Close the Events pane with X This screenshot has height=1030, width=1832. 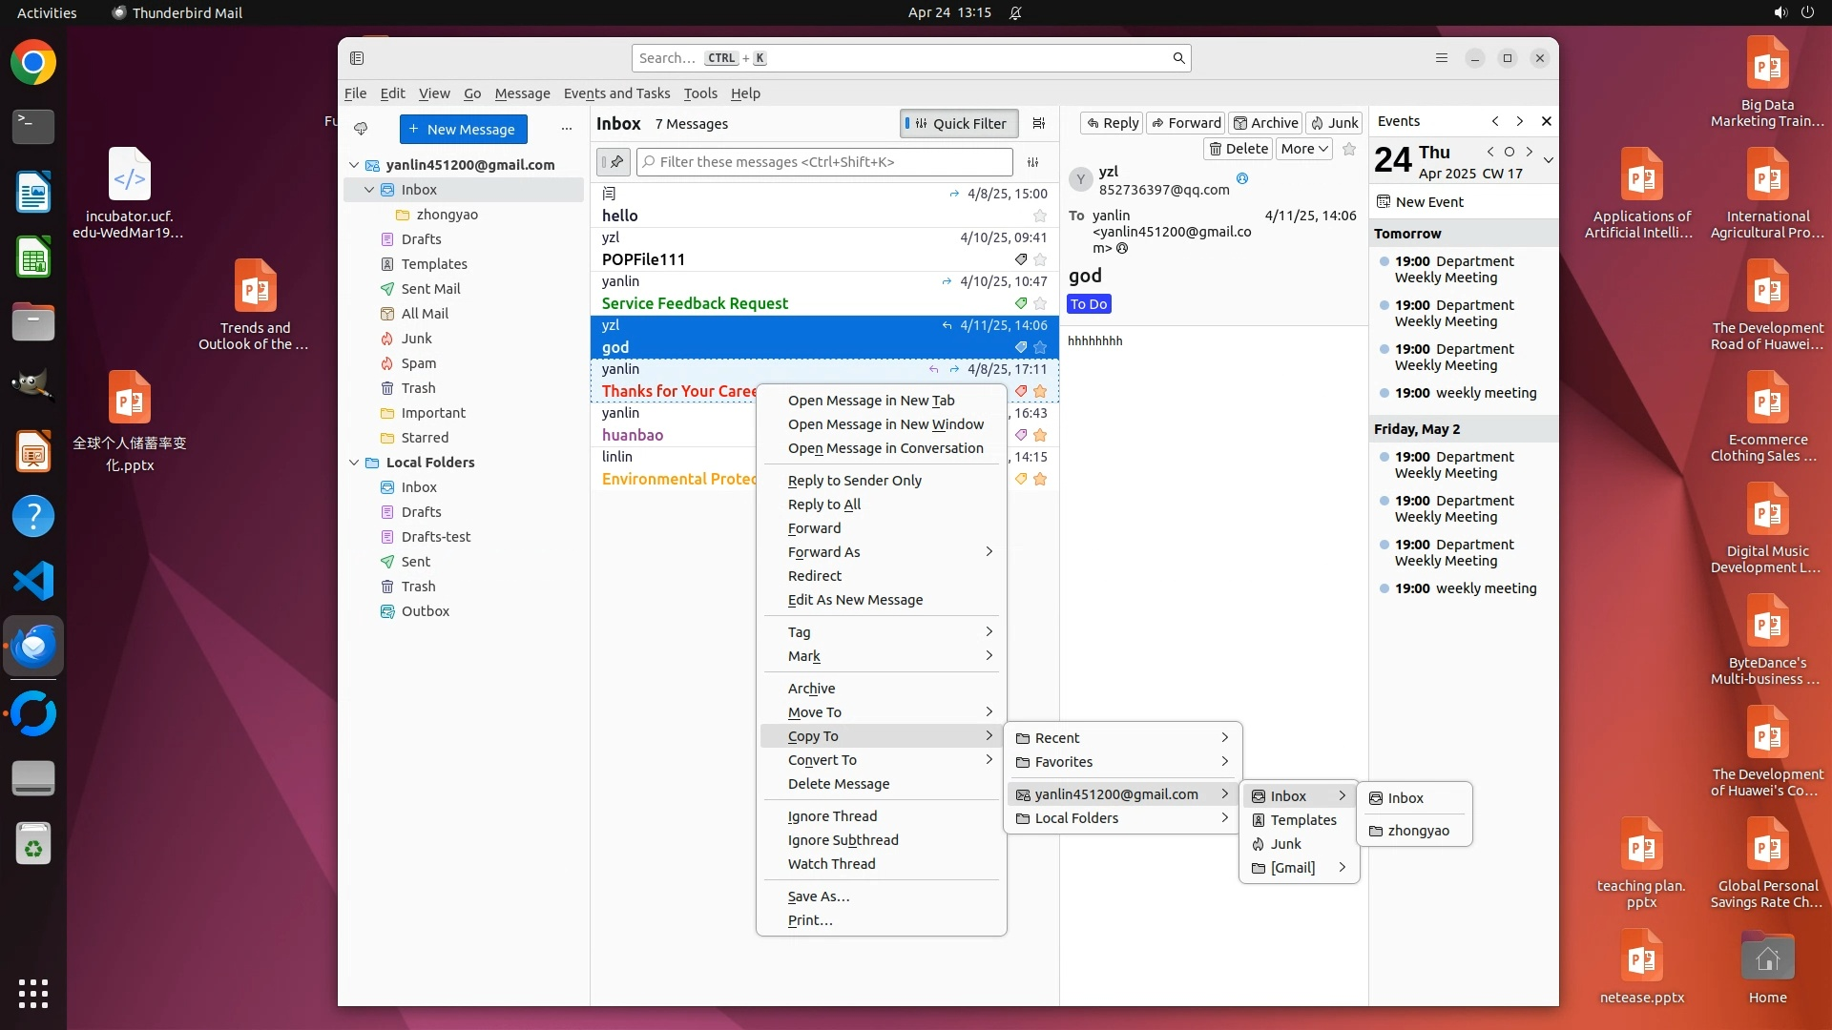(1547, 121)
